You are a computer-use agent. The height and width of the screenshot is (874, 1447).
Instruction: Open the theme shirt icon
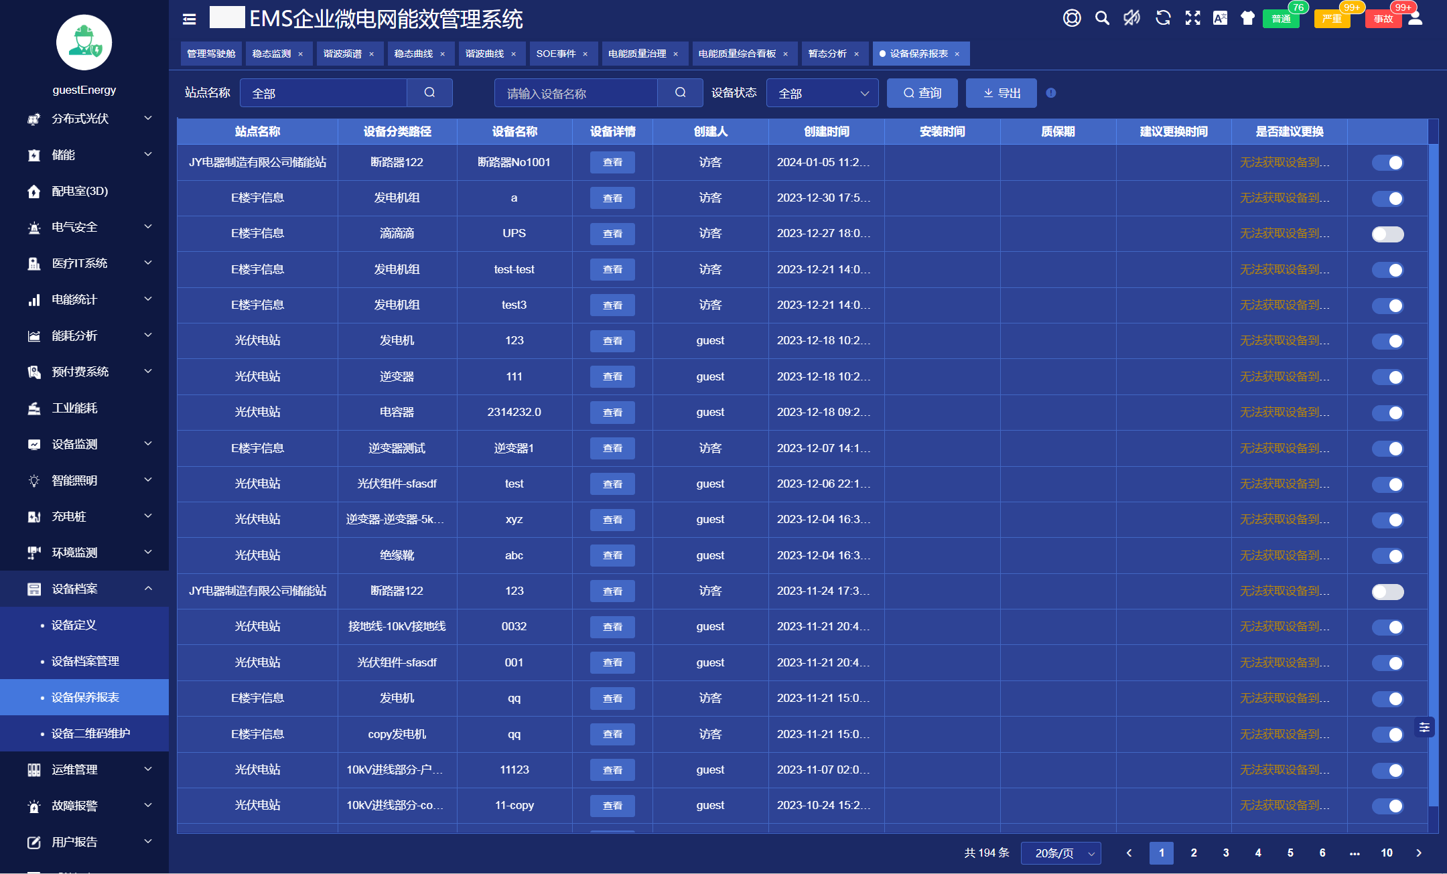pos(1247,18)
